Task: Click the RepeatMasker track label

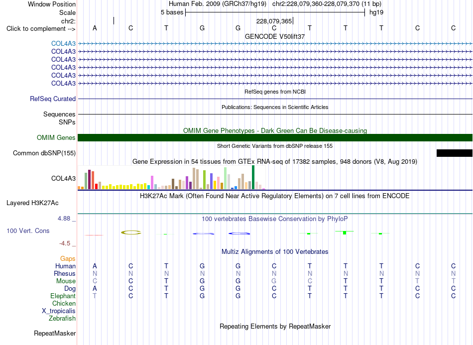Action: [55, 333]
